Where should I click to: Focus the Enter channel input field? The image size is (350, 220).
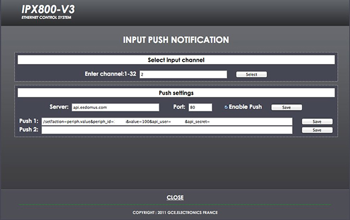(x=183, y=74)
